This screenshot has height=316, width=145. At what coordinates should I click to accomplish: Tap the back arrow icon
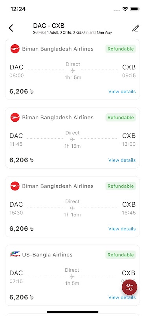tap(11, 28)
